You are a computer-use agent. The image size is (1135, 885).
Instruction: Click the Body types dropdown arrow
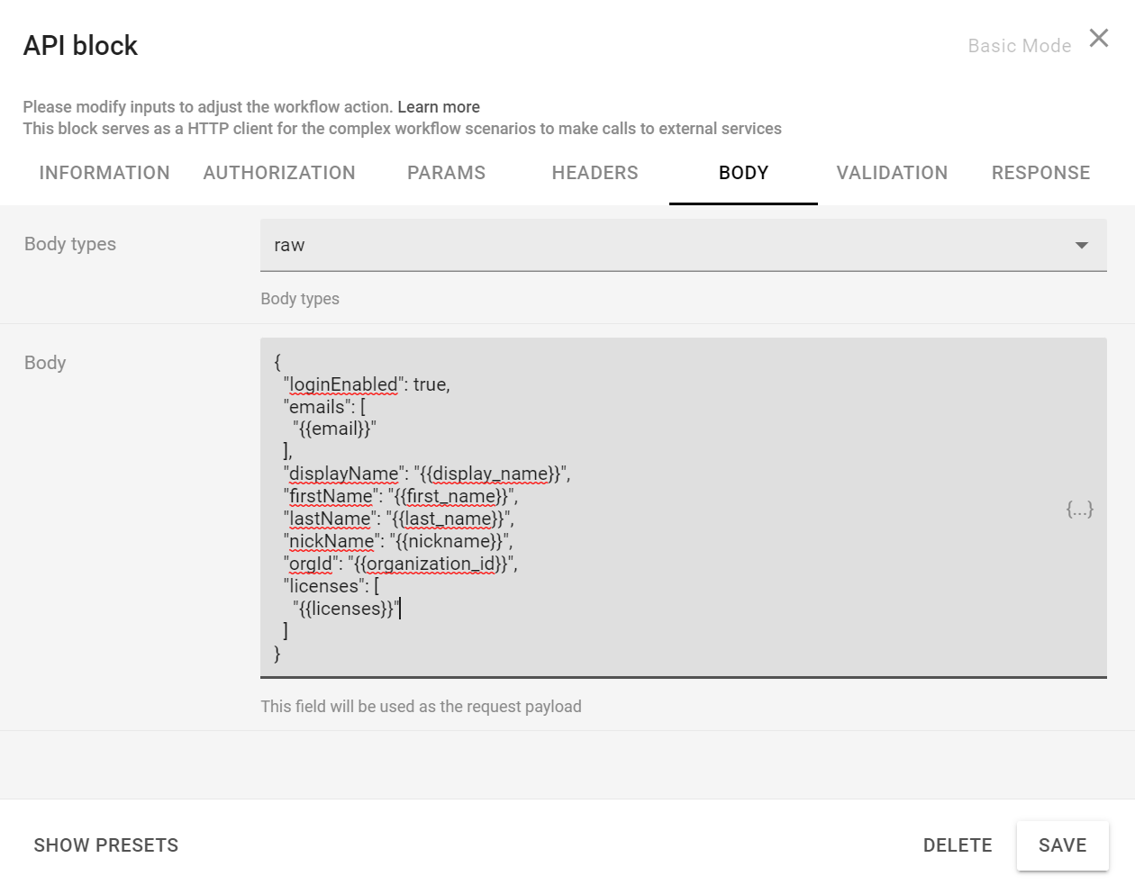click(1081, 245)
